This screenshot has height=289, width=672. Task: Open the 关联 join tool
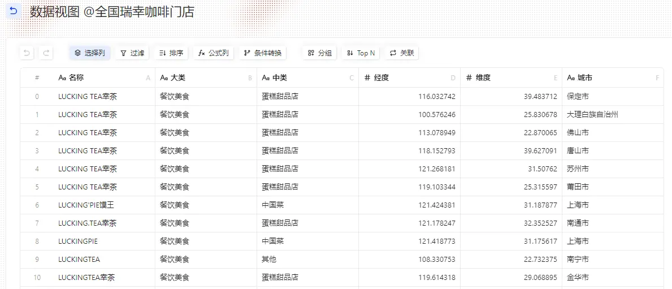coord(402,53)
